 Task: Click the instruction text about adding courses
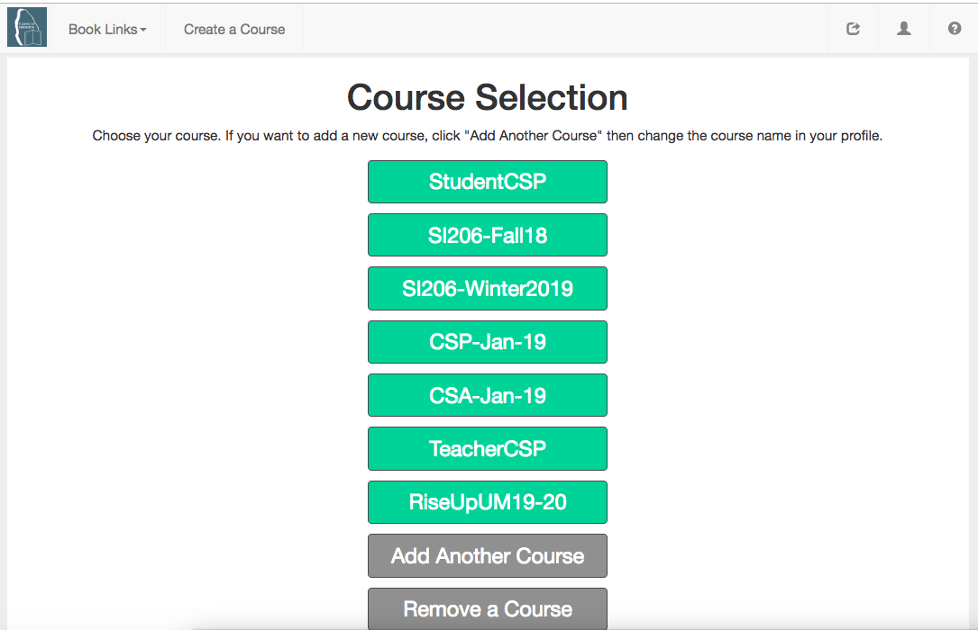click(487, 136)
